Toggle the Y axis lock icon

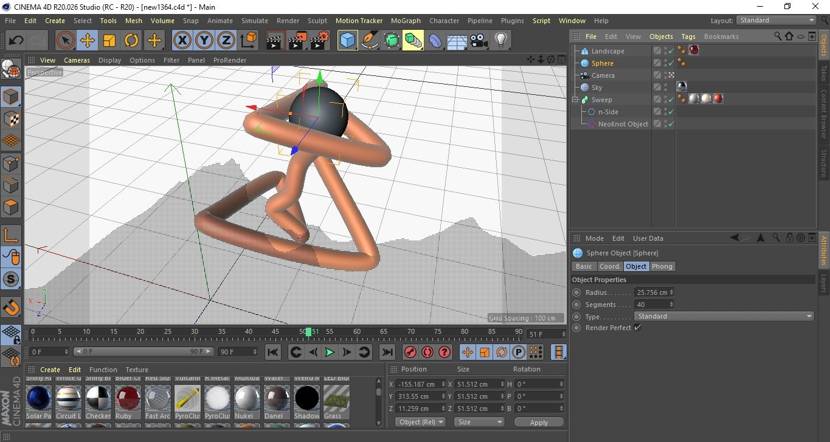coord(204,41)
